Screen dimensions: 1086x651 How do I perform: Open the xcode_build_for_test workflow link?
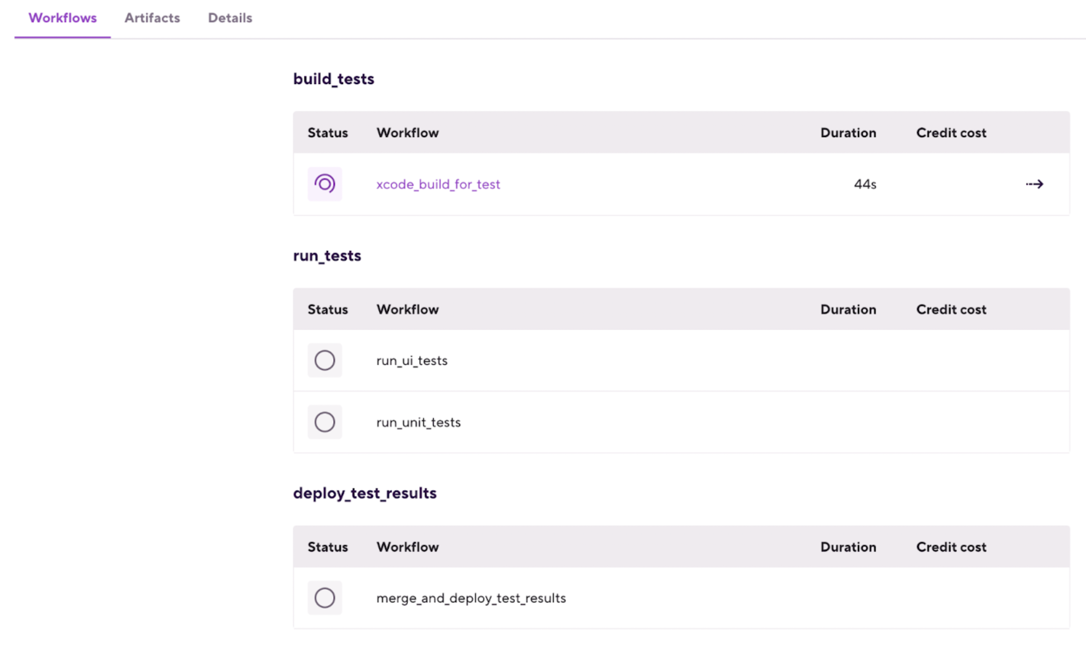click(438, 184)
